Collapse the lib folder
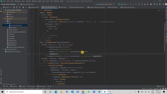The image size is (167, 94). click(x=5, y=23)
